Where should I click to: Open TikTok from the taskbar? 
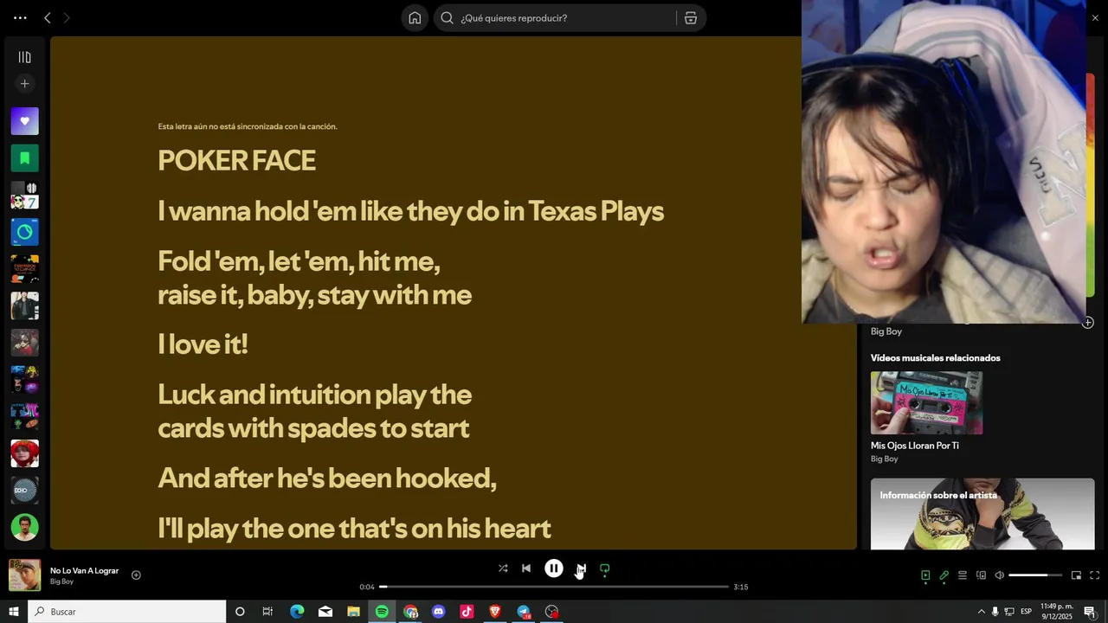pyautogui.click(x=467, y=612)
